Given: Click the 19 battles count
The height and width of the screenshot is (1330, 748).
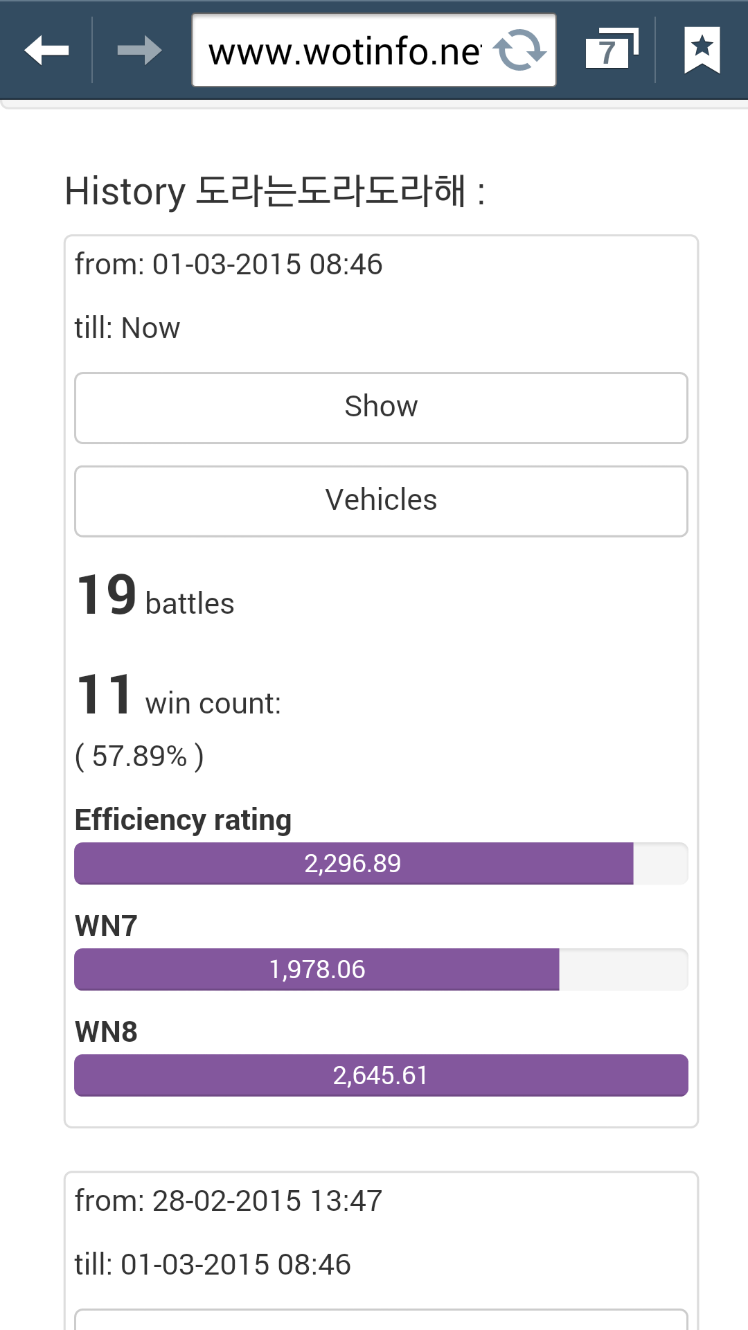Looking at the screenshot, I should coord(155,596).
